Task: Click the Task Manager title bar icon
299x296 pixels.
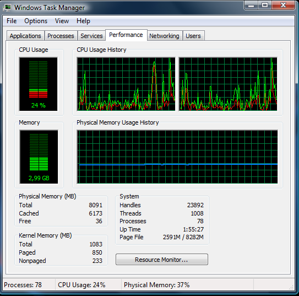Action: pos(8,8)
